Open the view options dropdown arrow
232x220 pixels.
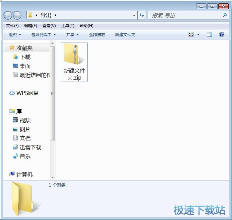pyautogui.click(x=198, y=34)
